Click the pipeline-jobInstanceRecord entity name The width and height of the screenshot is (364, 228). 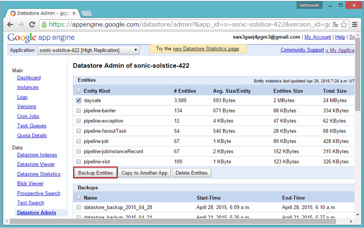(113, 151)
